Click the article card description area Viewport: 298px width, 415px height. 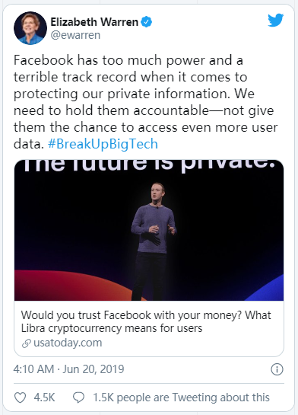click(149, 328)
